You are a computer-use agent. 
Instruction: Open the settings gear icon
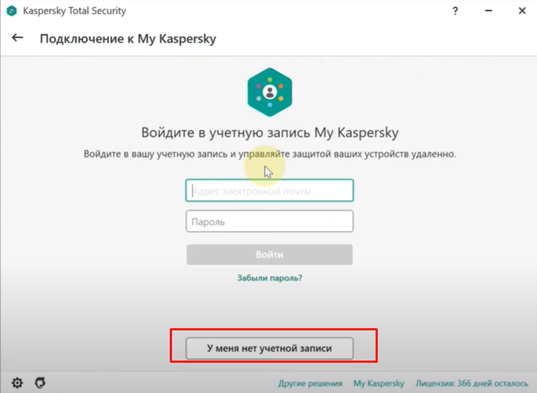[17, 383]
